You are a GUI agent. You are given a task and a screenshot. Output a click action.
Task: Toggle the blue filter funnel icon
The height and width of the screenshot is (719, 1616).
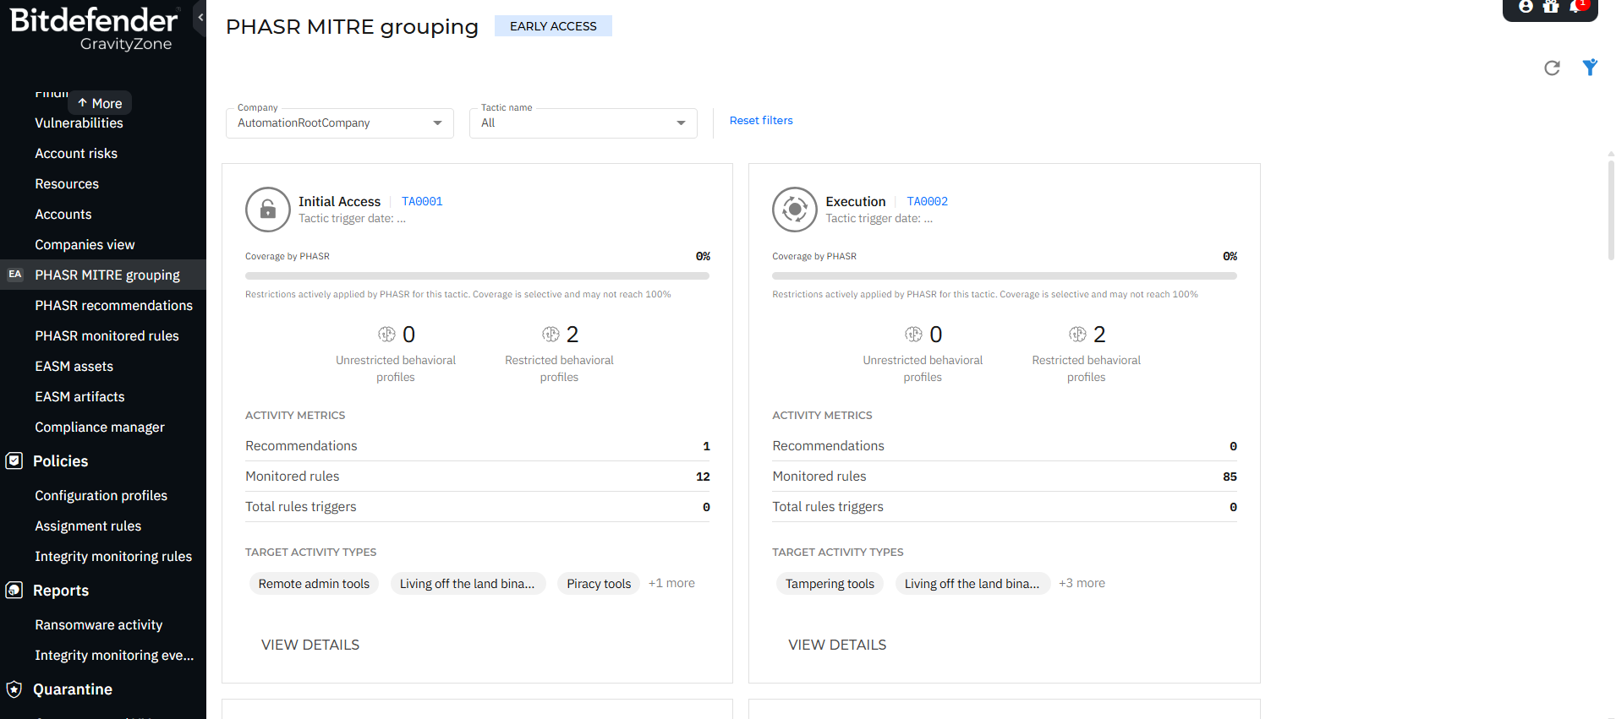pyautogui.click(x=1590, y=68)
